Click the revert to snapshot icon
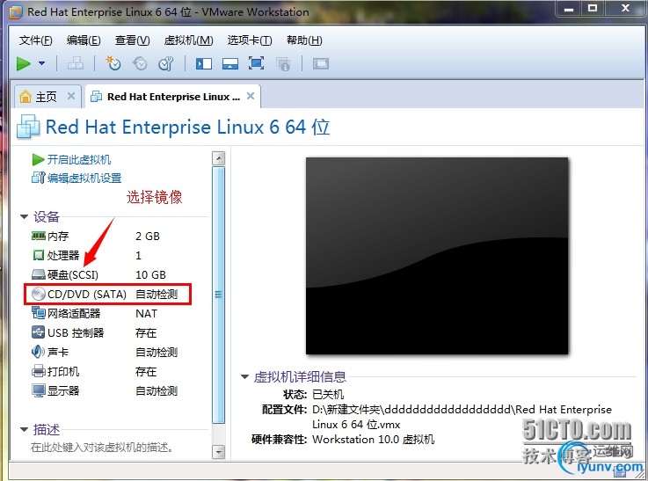 140,63
